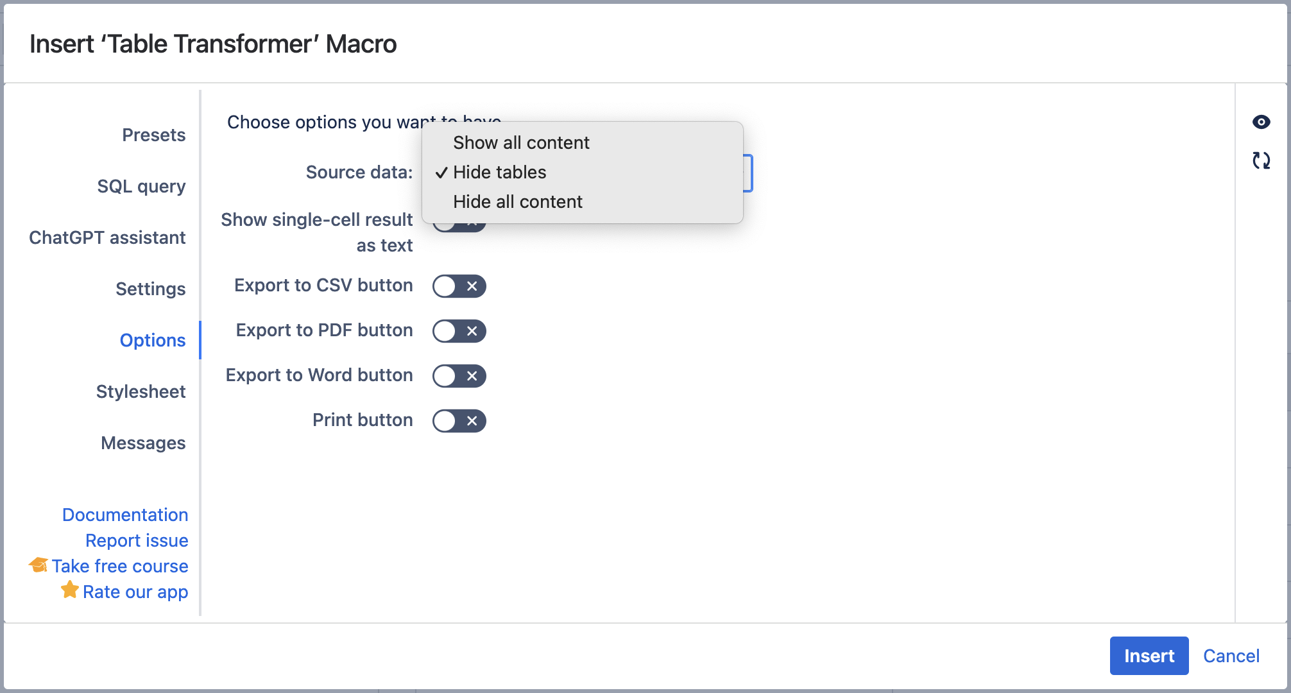1291x693 pixels.
Task: Click the eye preview icon
Action: (x=1261, y=122)
